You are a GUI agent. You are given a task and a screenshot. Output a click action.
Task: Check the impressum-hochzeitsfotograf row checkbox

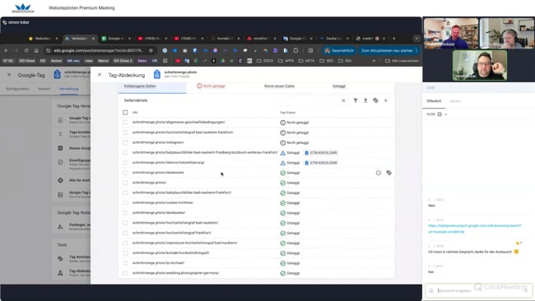pyautogui.click(x=125, y=243)
